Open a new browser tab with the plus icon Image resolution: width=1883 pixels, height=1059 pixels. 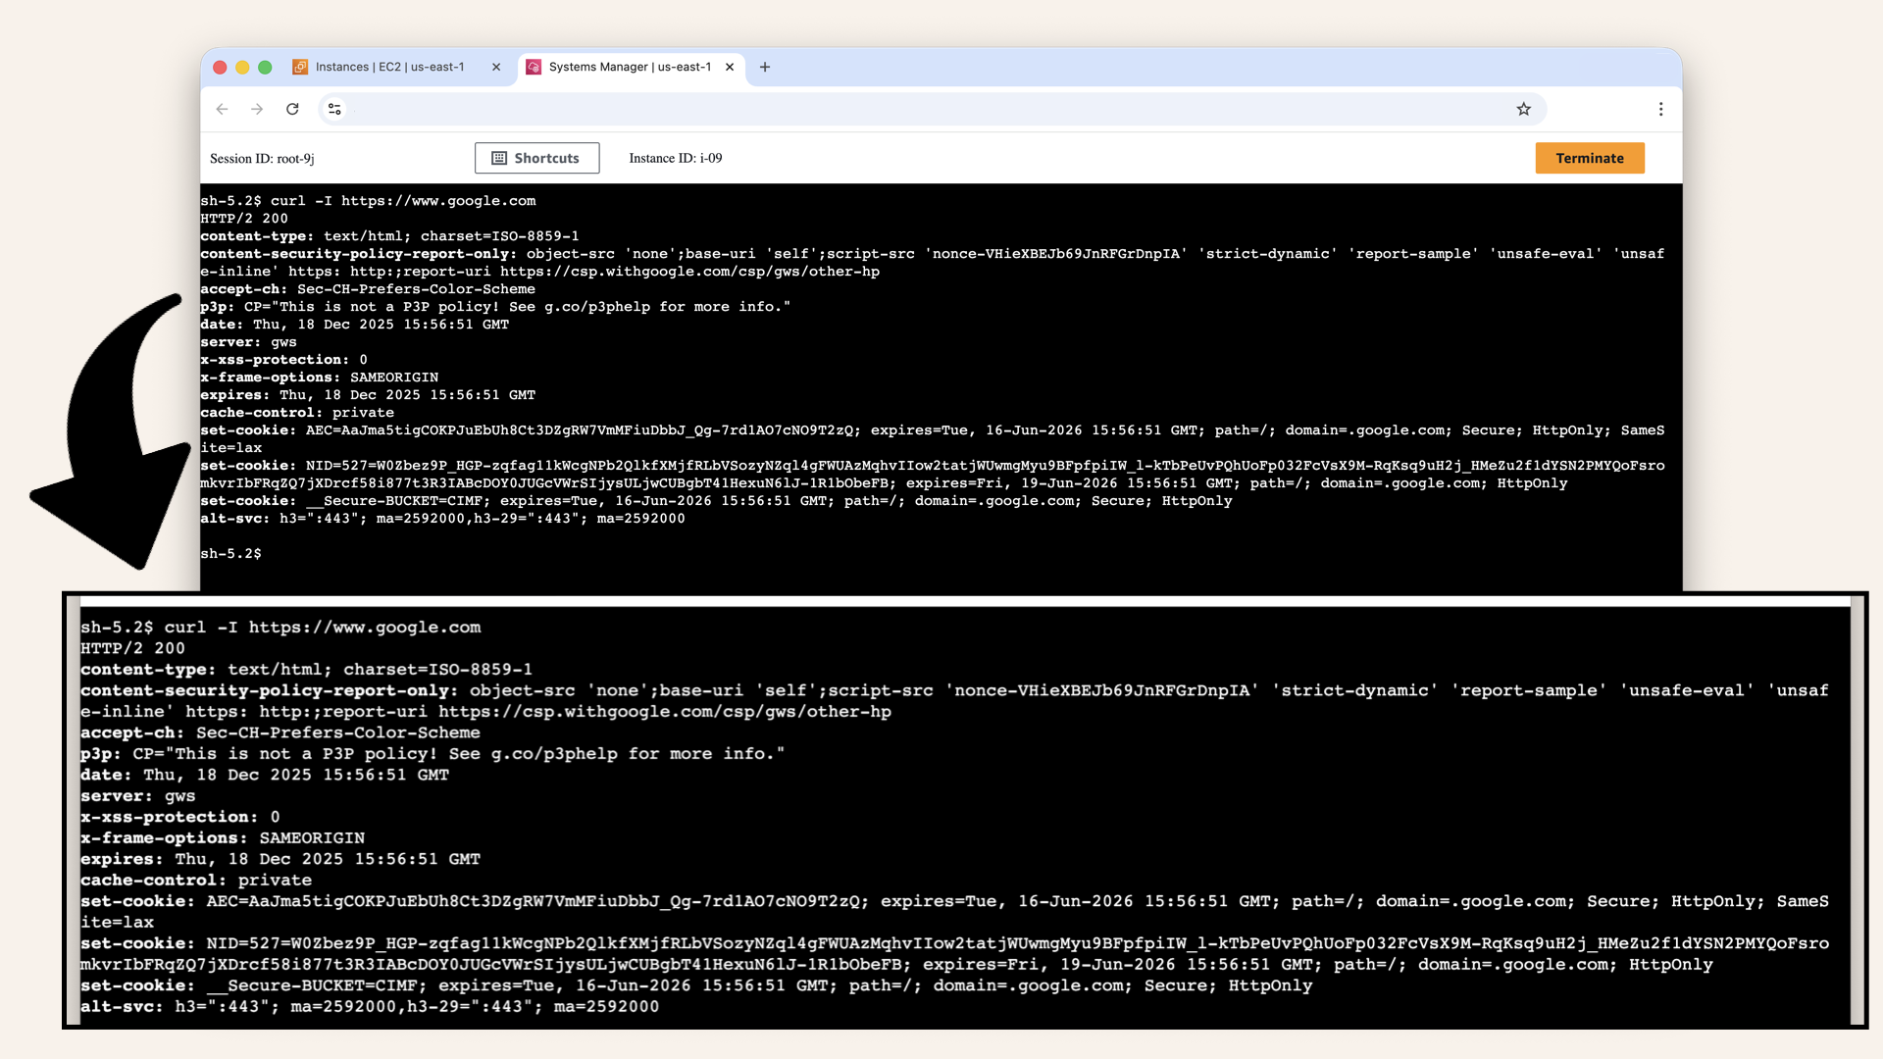point(765,67)
